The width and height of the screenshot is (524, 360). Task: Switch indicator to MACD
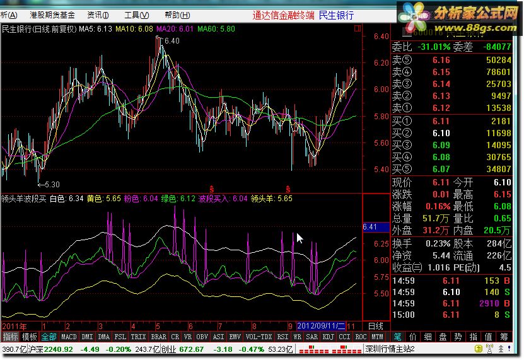tap(69, 337)
